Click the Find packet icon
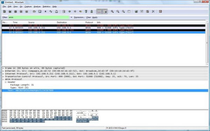Image resolution: width=210 pixels, height=131 pixels. (64, 12)
